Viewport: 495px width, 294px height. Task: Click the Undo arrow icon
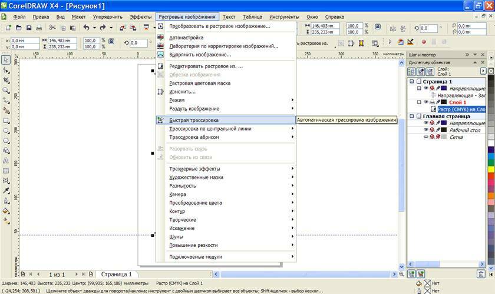tap(86, 28)
